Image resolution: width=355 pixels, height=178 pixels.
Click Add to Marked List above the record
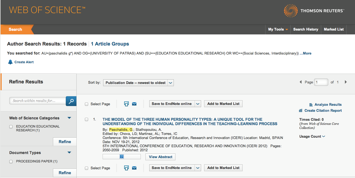(x=223, y=104)
